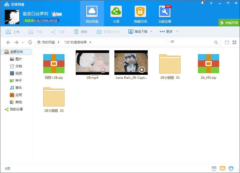Image resolution: width=240 pixels, height=173 pixels.
Task: Open the 传输列表 transfer list
Action: pos(229,23)
